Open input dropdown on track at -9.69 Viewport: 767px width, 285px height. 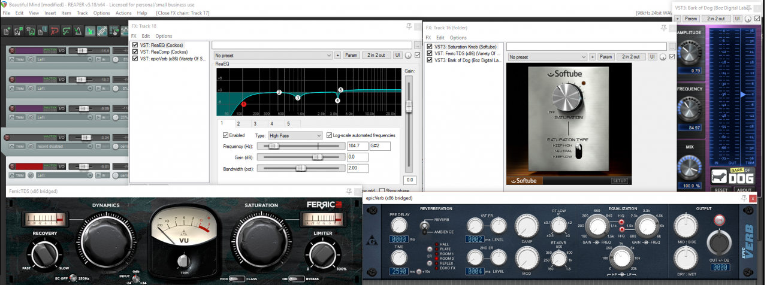pos(65,117)
